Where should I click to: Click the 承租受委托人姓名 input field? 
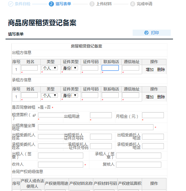tap(54, 146)
